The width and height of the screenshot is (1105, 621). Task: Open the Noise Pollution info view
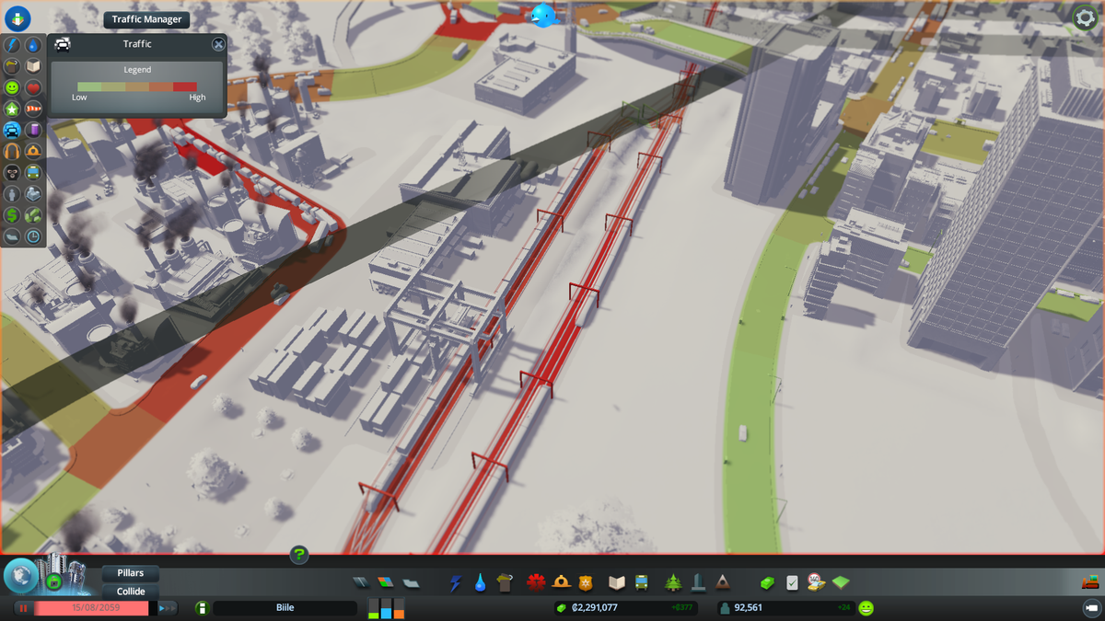[12, 151]
